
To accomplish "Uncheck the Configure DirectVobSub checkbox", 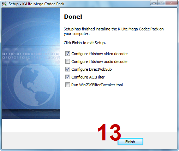I will coord(67,69).
